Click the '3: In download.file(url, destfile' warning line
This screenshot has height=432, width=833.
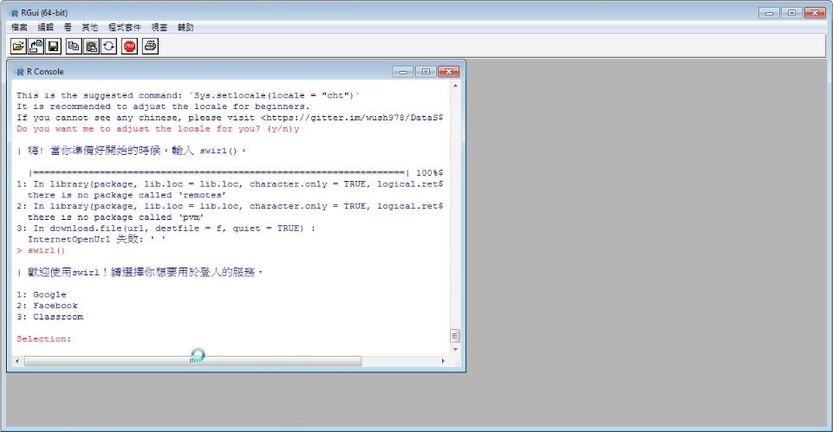coord(166,229)
